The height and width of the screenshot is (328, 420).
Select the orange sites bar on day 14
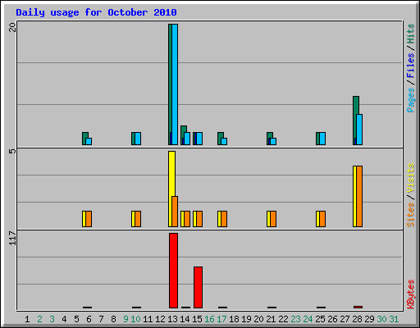[x=187, y=219]
